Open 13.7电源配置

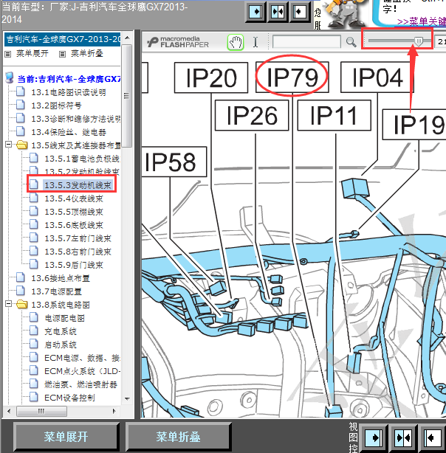click(x=56, y=291)
